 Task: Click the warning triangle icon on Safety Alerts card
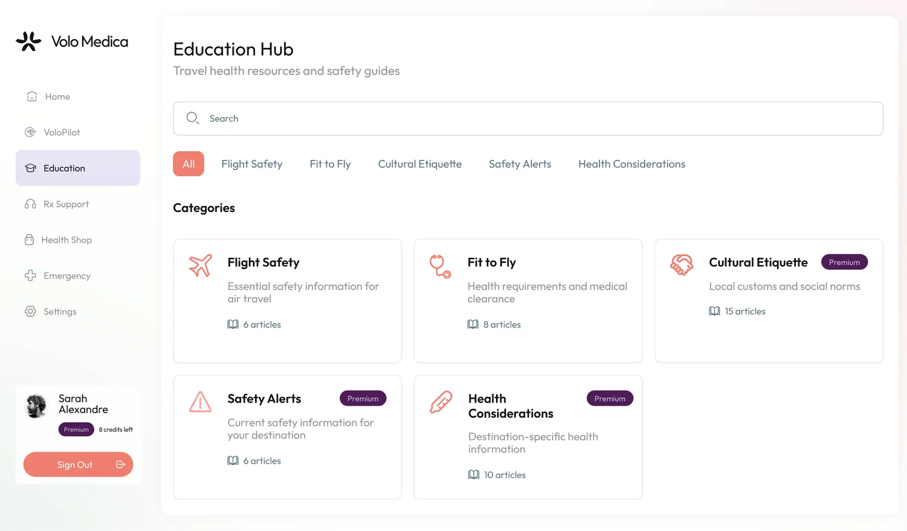point(200,402)
